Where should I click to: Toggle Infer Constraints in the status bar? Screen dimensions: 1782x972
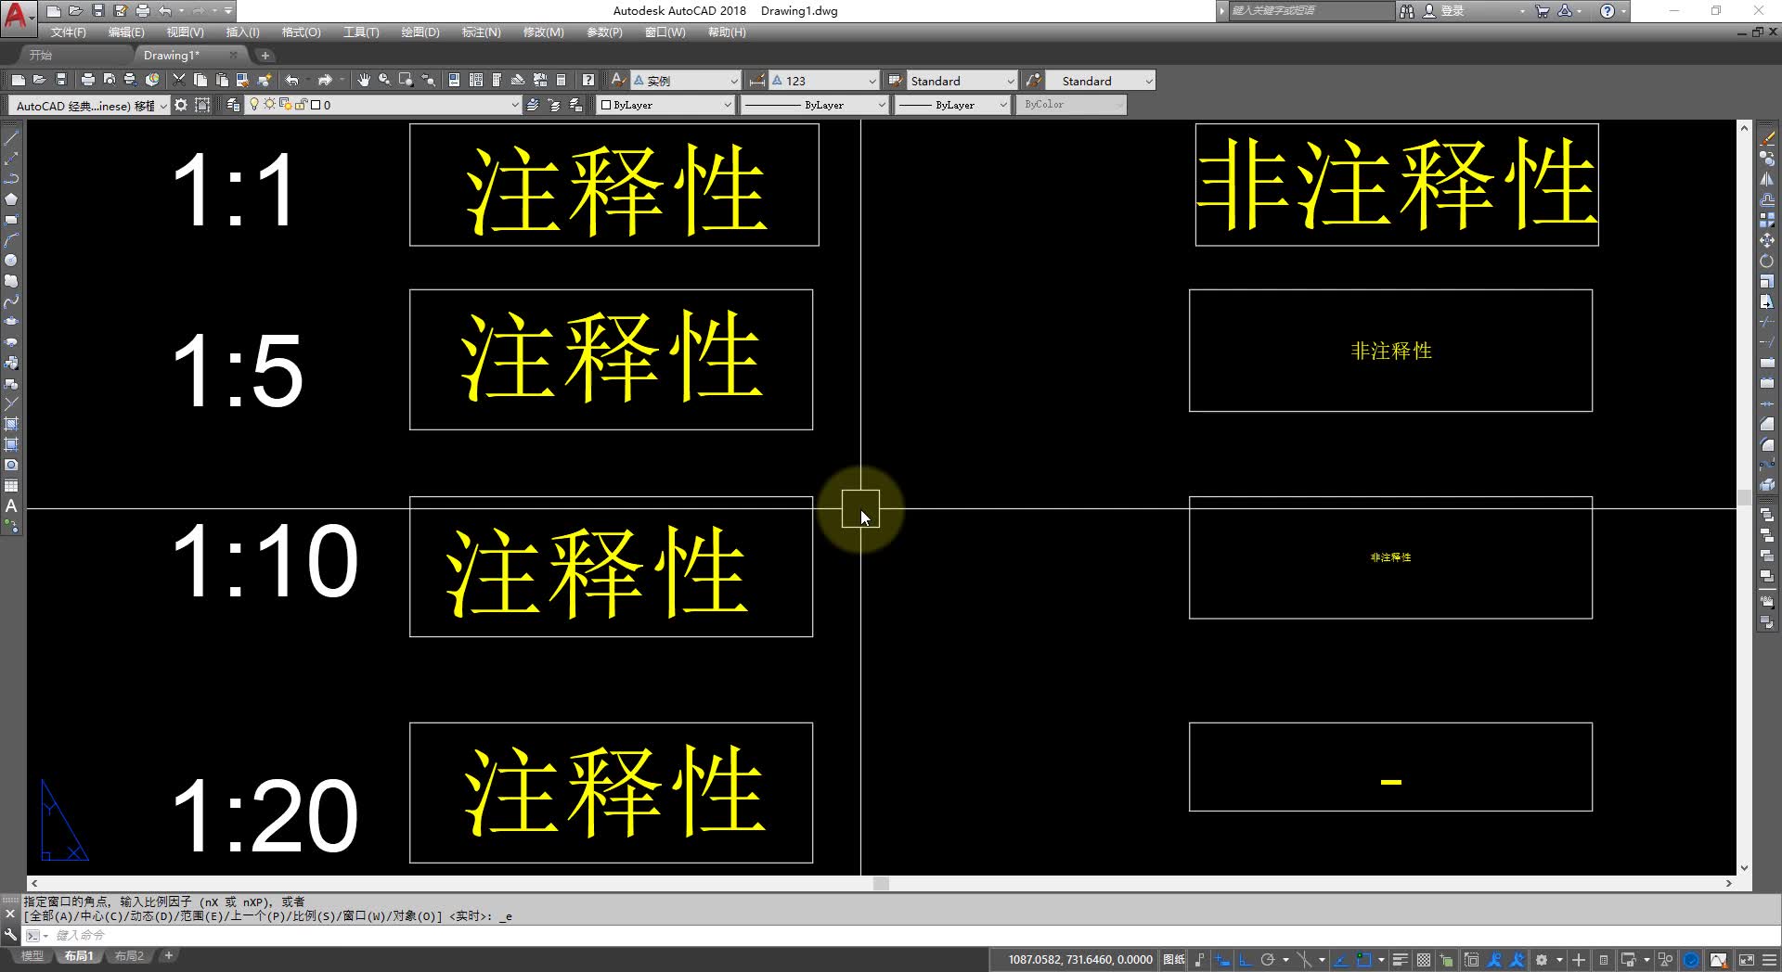[1200, 959]
